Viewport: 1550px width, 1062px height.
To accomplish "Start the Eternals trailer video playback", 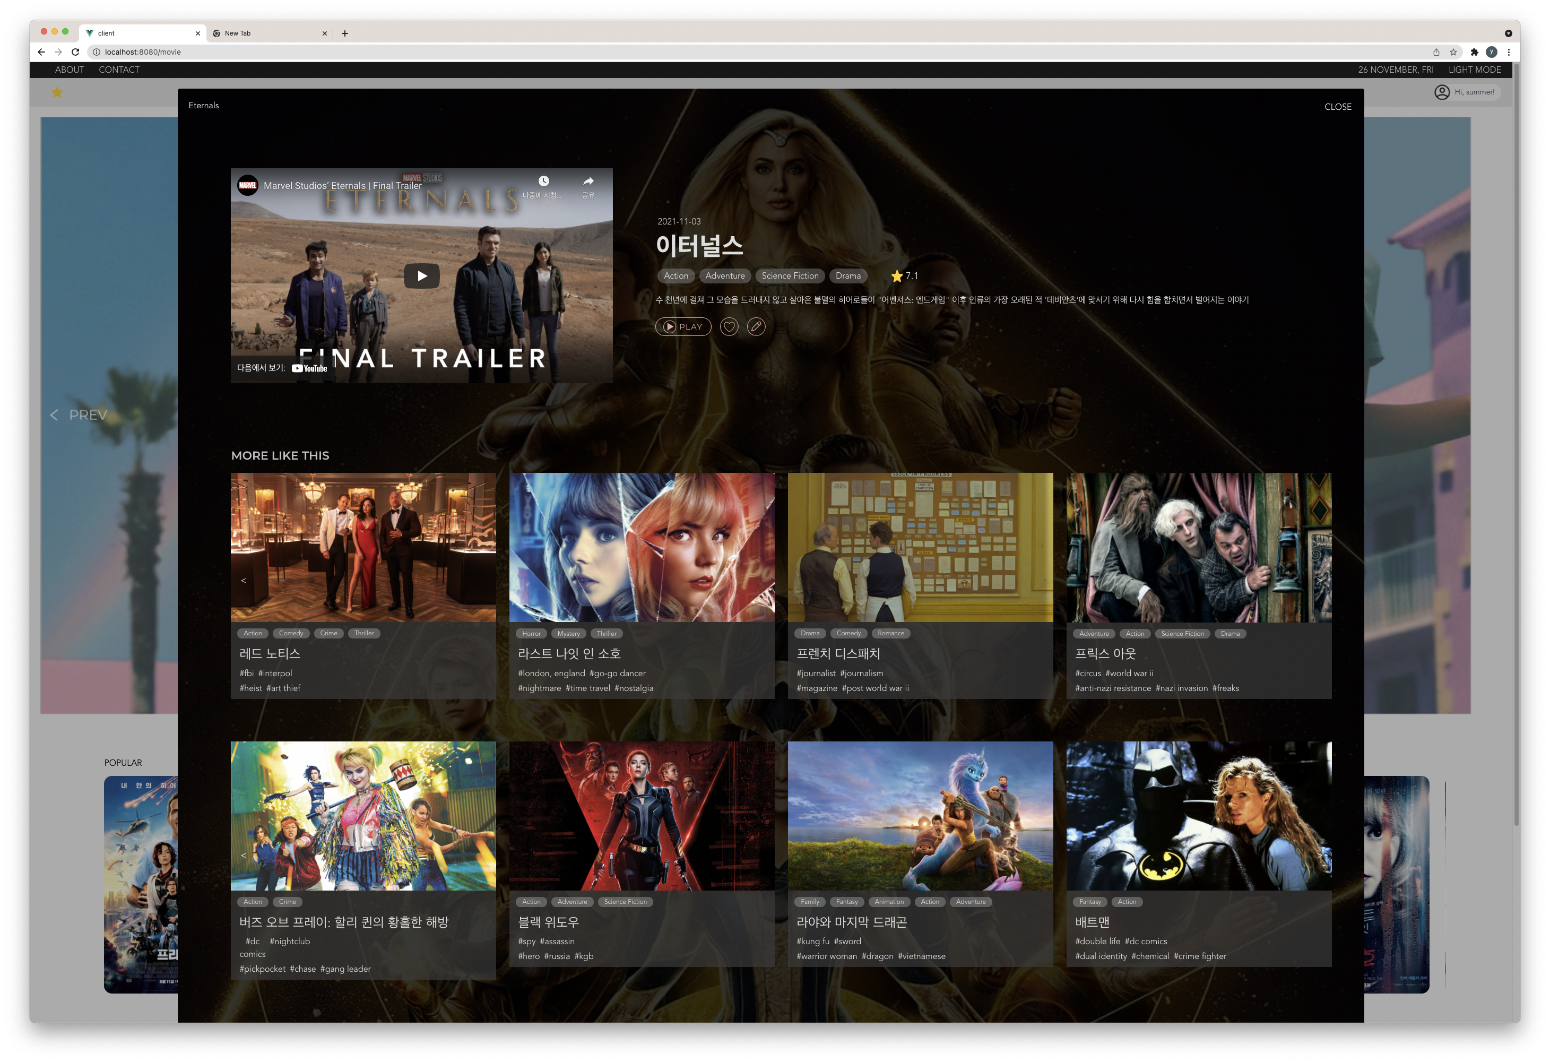I will (421, 275).
